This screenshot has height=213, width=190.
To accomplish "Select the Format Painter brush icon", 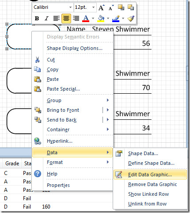I will pyautogui.click(x=131, y=19).
